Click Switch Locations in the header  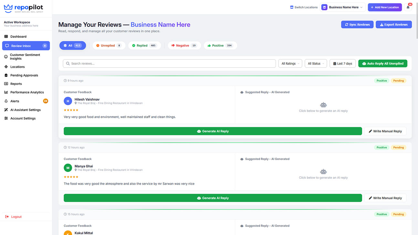coord(304,7)
